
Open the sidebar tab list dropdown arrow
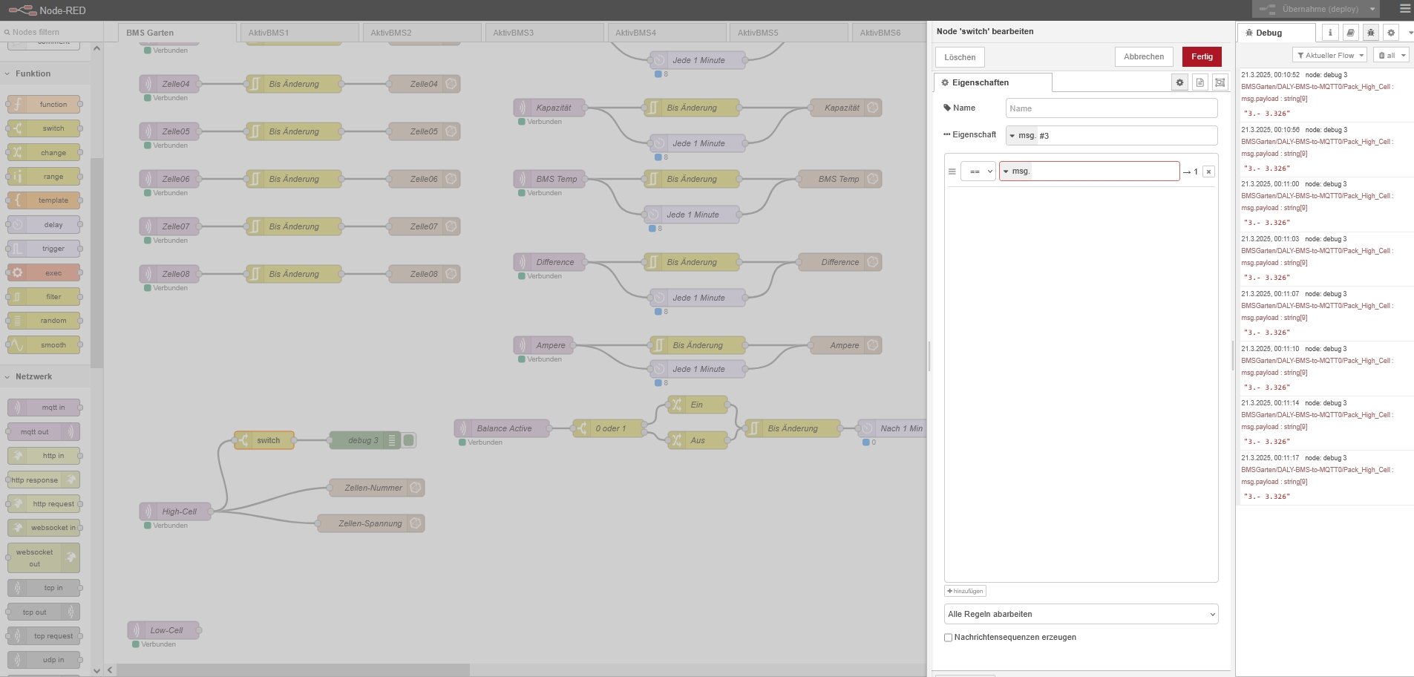1410,33
